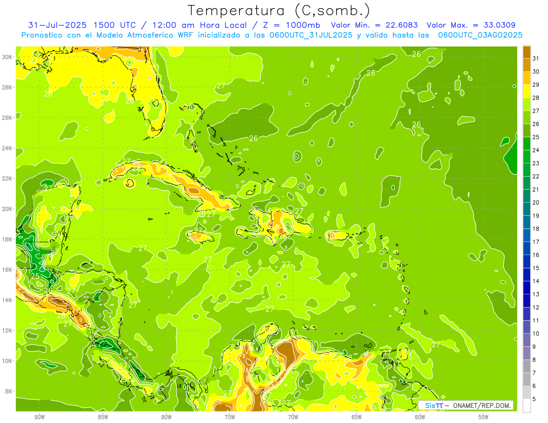Click the '20N' latitude axis label
This screenshot has height=423, width=548.
(x=7, y=209)
